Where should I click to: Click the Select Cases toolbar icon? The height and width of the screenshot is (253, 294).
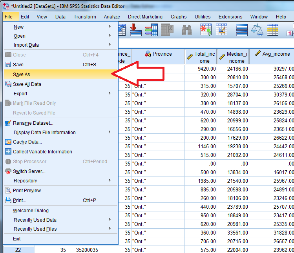[273, 29]
